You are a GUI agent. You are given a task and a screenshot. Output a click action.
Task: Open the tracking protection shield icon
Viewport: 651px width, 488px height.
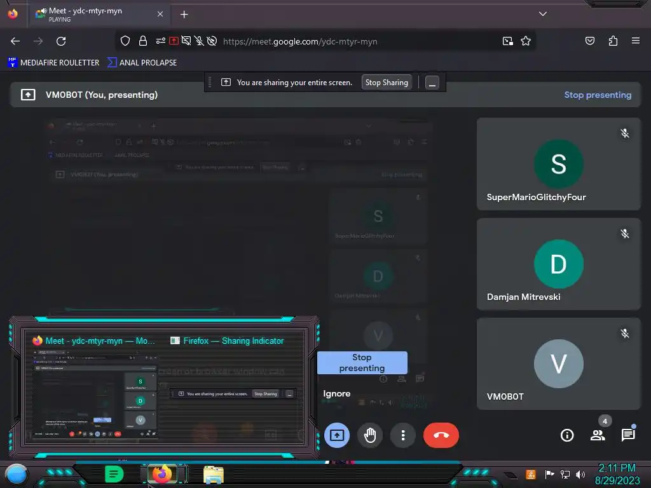[x=125, y=41]
